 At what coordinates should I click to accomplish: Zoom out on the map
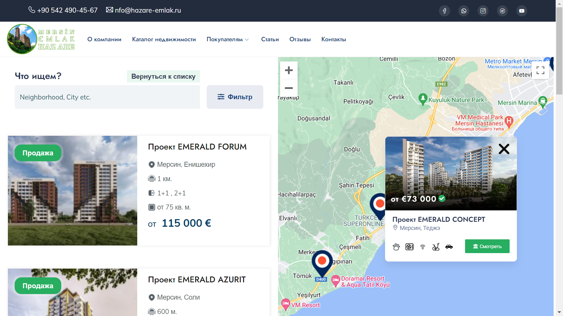289,88
